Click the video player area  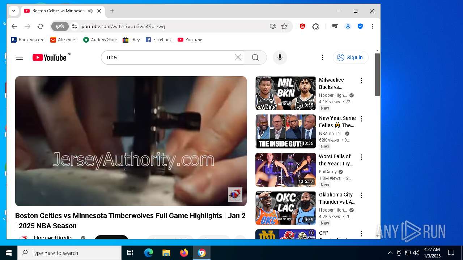(x=131, y=141)
